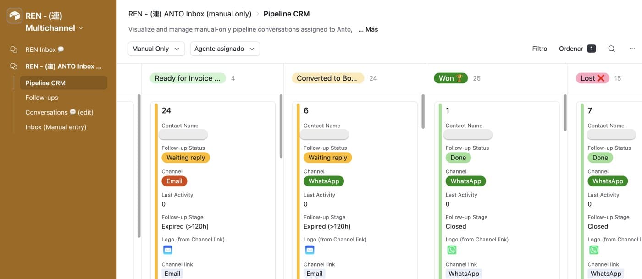Click Waiting reply tag in card 6
This screenshot has height=279, width=642.
pos(328,158)
